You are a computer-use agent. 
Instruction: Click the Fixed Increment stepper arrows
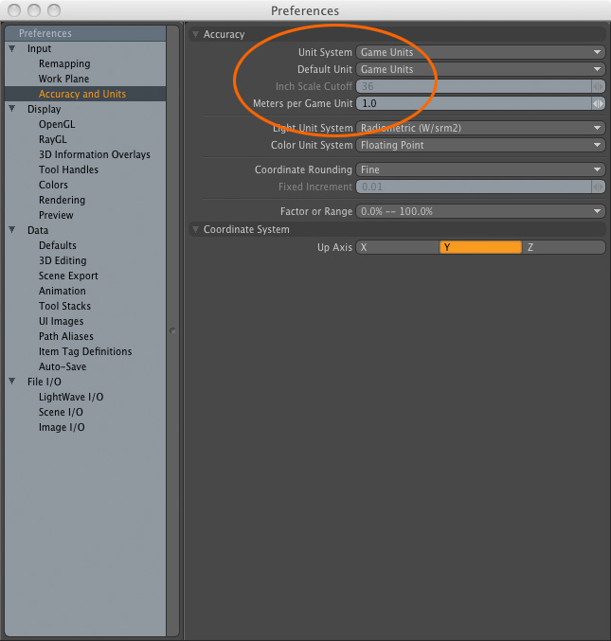(599, 187)
